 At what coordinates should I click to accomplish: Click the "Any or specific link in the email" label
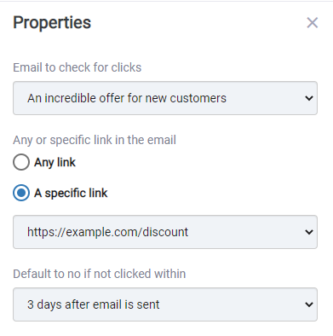95,140
